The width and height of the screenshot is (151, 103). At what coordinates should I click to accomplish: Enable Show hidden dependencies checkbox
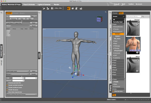(7, 92)
